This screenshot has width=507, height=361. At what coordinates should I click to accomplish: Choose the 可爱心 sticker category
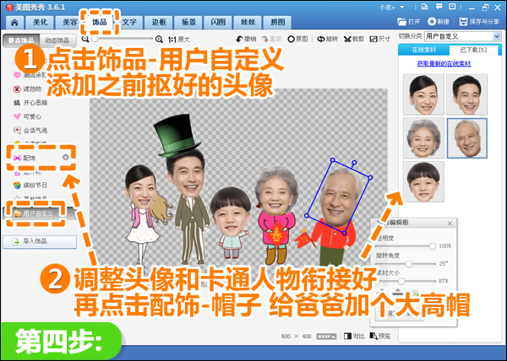click(x=28, y=116)
